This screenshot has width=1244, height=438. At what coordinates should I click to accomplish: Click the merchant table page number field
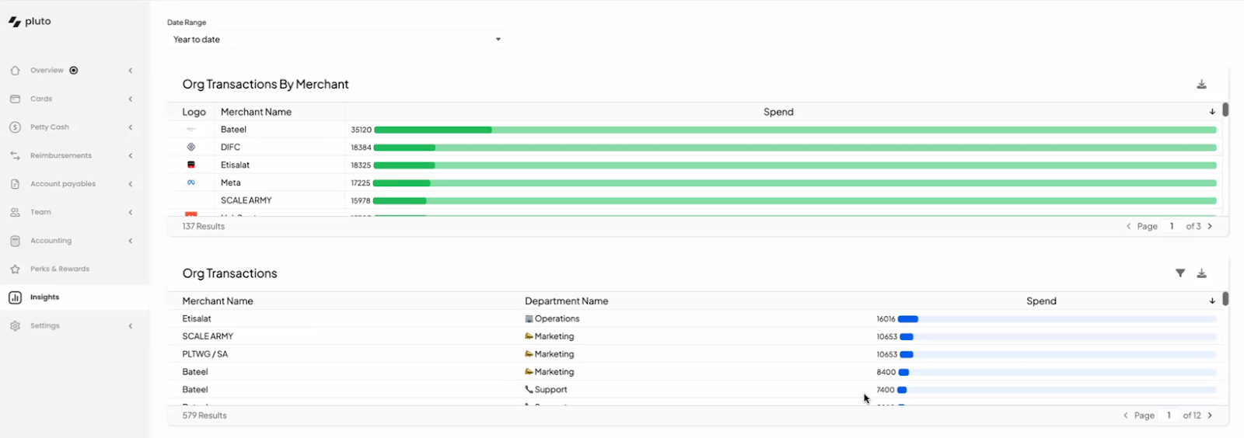(x=1172, y=226)
